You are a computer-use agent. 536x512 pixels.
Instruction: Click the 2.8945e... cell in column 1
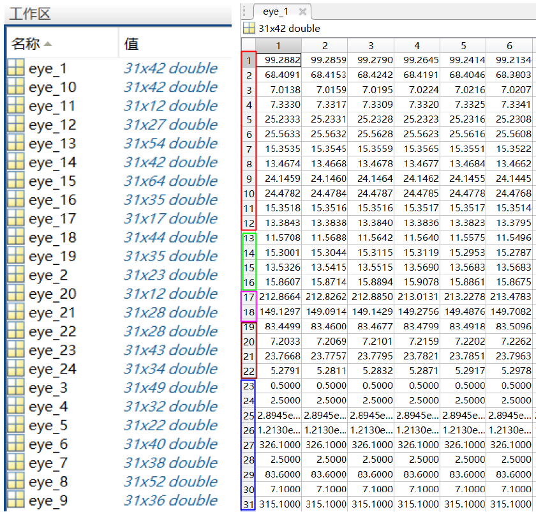pyautogui.click(x=279, y=415)
